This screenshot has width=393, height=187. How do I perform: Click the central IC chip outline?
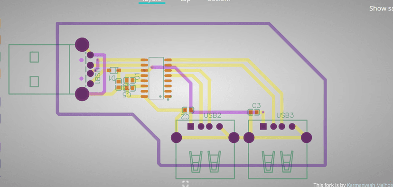click(156, 78)
